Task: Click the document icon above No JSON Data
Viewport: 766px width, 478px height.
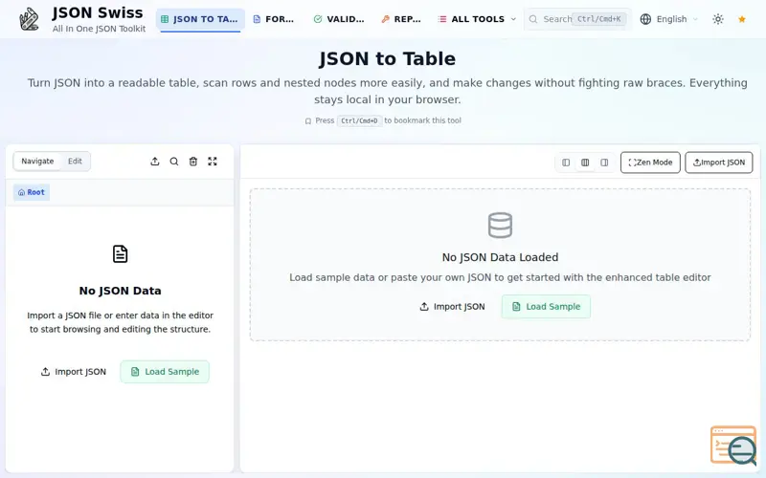Action: point(121,254)
